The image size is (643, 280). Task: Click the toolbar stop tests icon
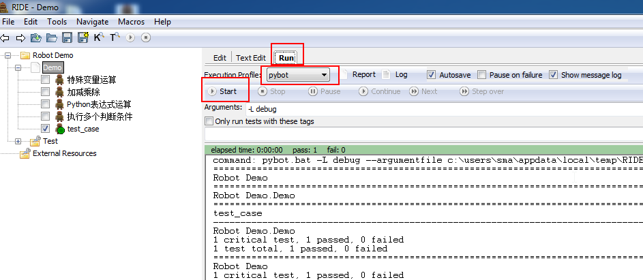146,37
